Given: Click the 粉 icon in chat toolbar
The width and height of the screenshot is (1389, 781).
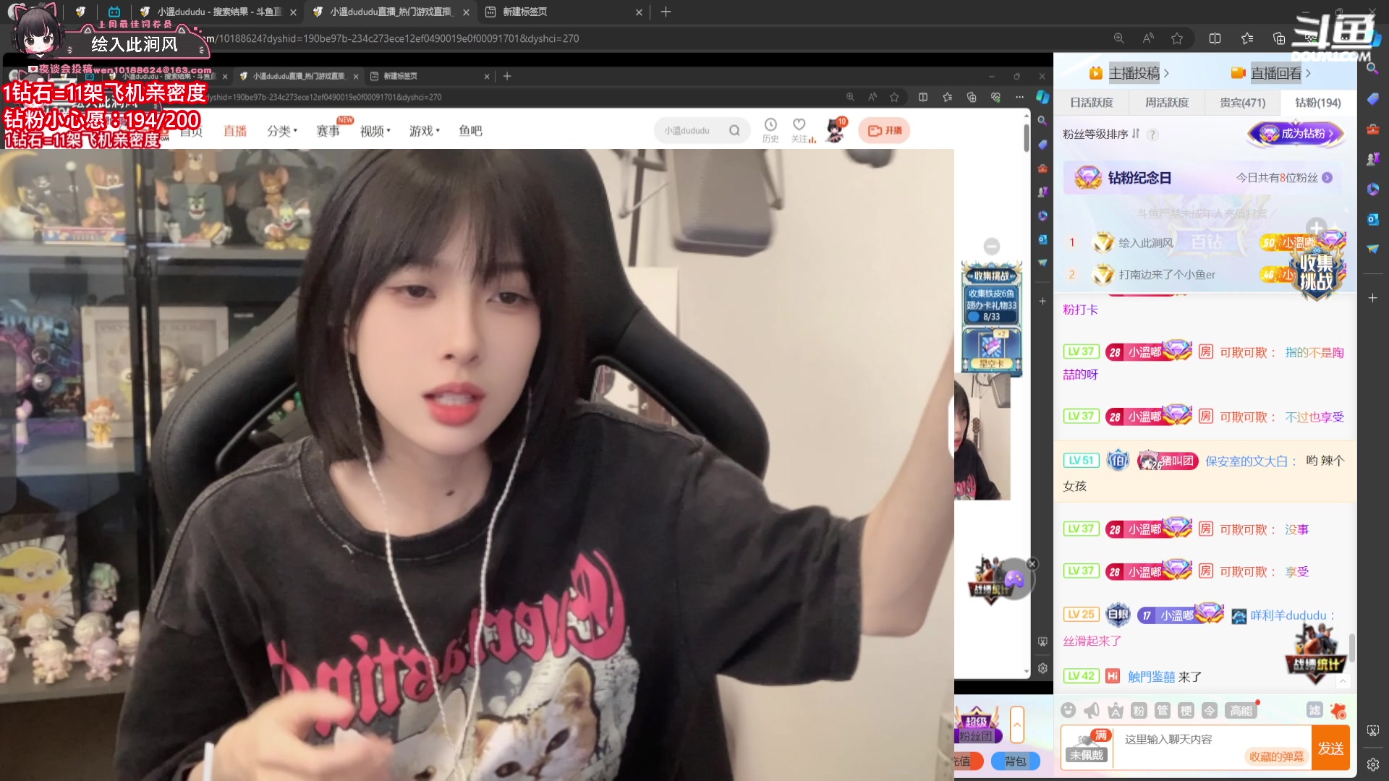Looking at the screenshot, I should tap(1139, 710).
